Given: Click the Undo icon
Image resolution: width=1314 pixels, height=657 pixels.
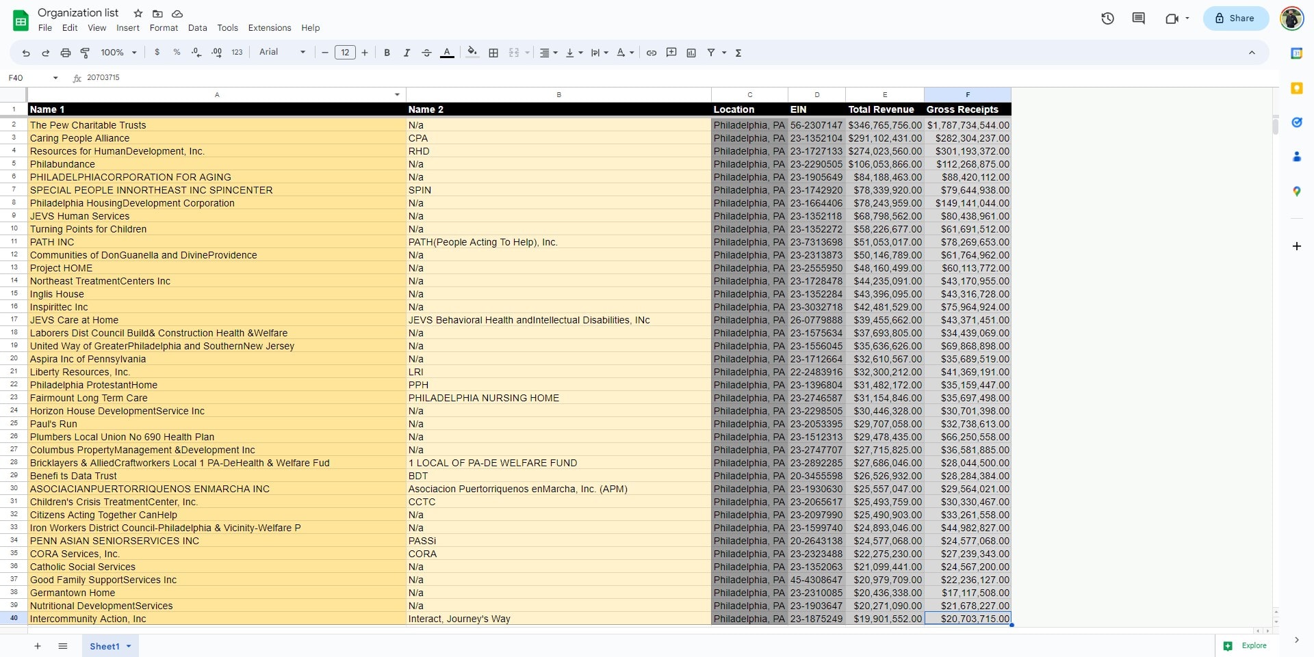Looking at the screenshot, I should pos(26,53).
